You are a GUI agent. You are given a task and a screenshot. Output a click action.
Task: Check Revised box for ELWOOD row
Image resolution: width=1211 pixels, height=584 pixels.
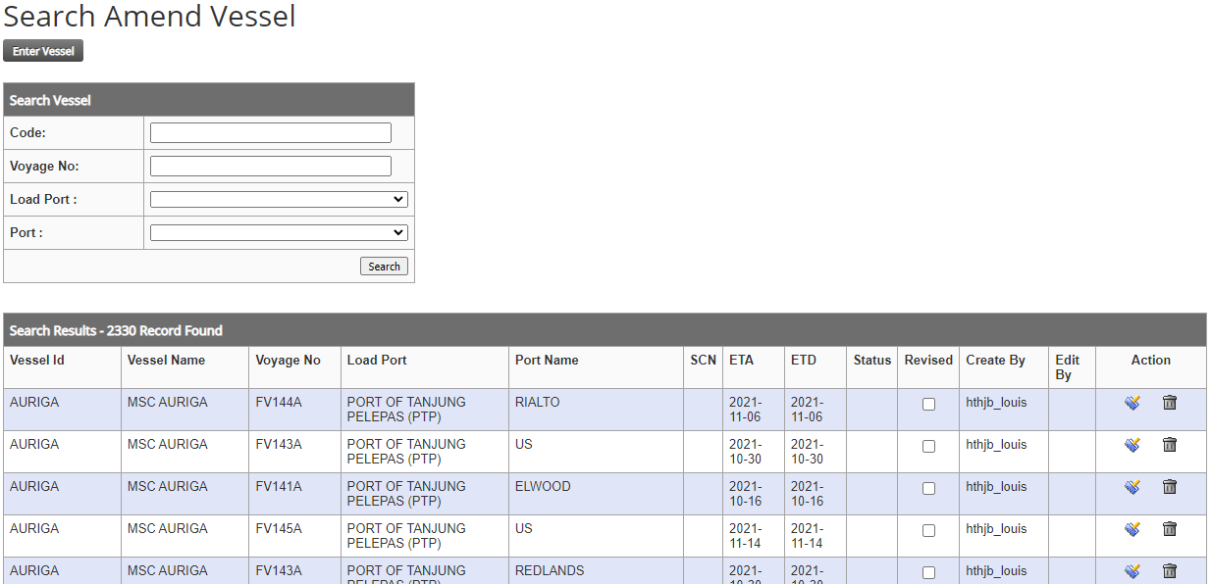(928, 489)
